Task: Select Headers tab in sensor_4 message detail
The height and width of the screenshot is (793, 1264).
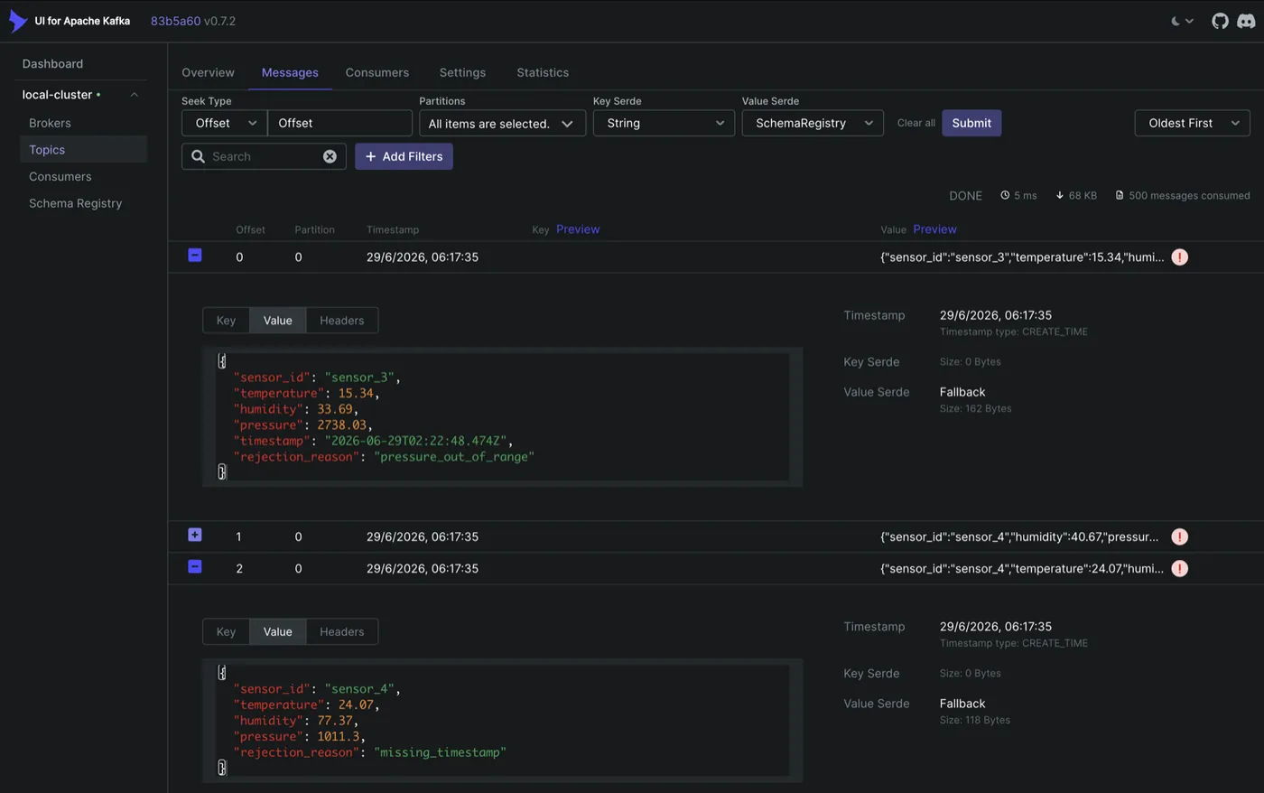Action: coord(341,632)
